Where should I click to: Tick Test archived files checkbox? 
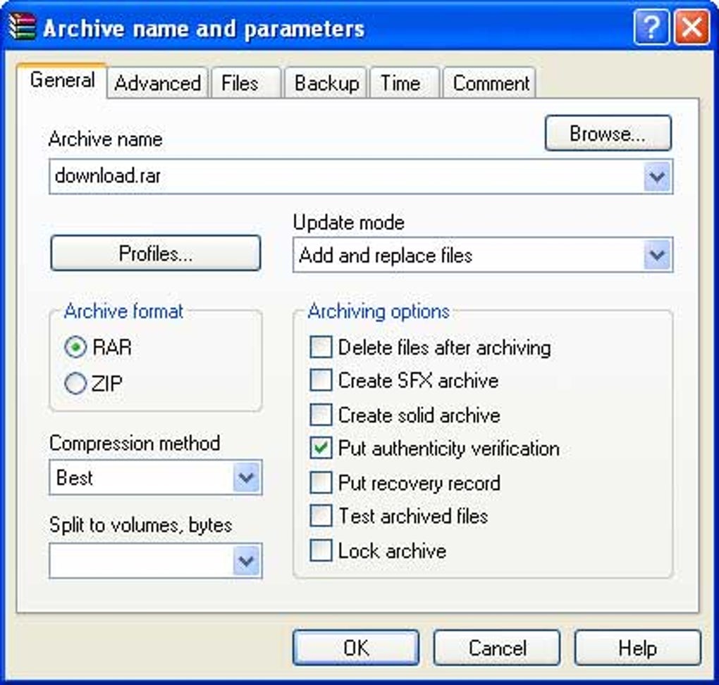[x=321, y=515]
